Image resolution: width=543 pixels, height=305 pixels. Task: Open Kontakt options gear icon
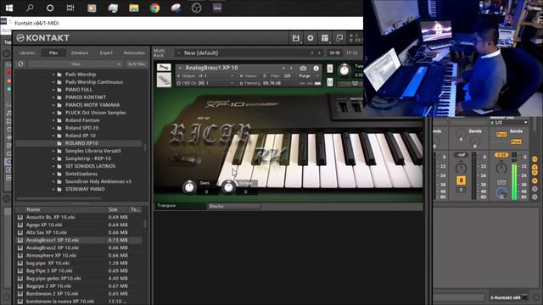(x=311, y=38)
